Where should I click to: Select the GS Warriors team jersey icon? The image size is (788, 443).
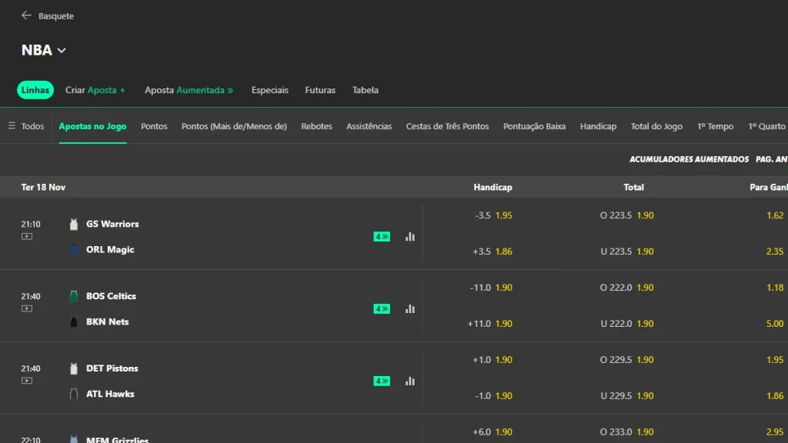pyautogui.click(x=73, y=223)
